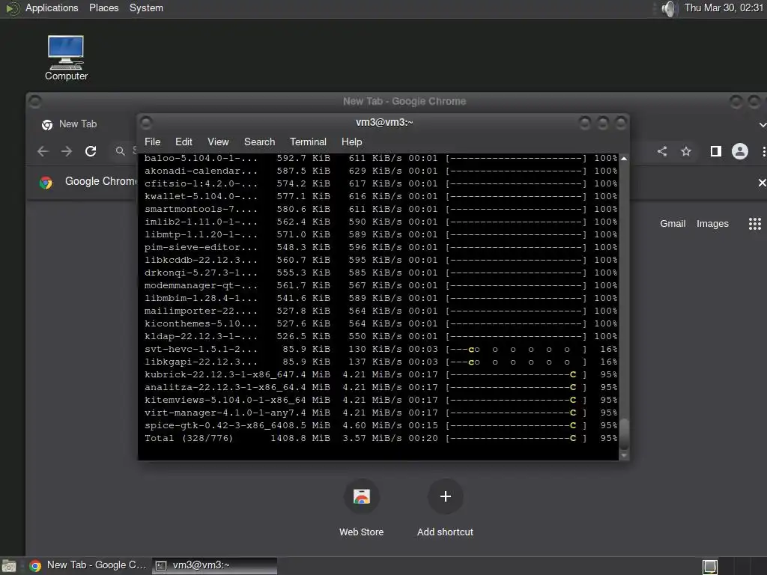Open the Chrome window menu button
The width and height of the screenshot is (767, 575).
[x=34, y=101]
